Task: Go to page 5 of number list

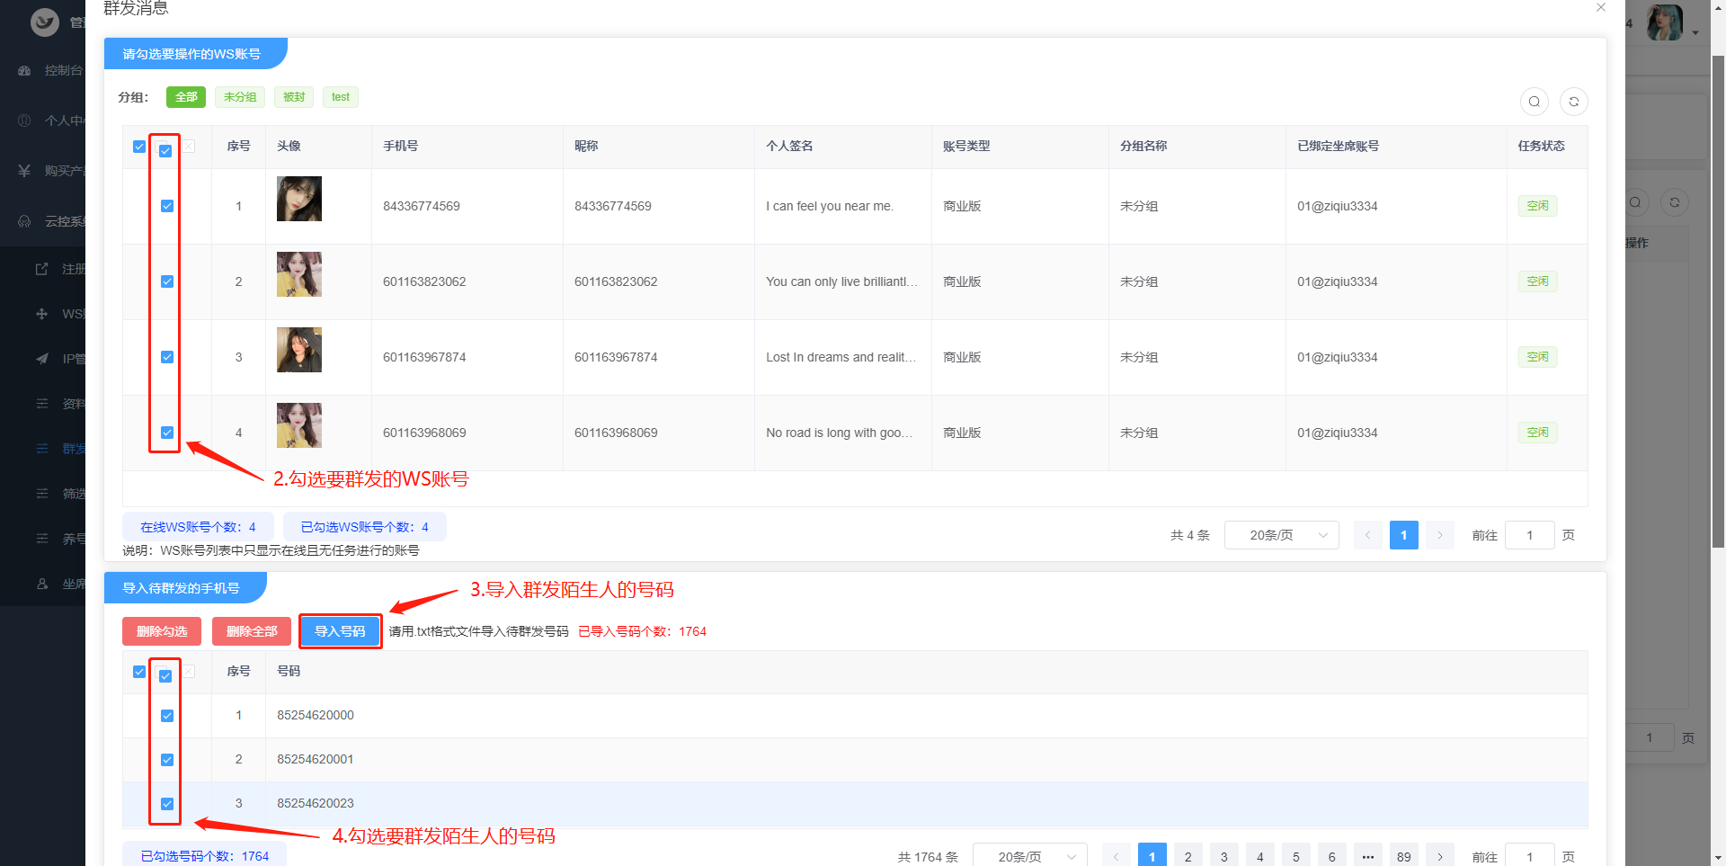Action: tap(1296, 856)
